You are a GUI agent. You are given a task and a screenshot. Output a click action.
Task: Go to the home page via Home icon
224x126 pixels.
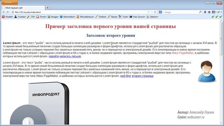coord(209,12)
